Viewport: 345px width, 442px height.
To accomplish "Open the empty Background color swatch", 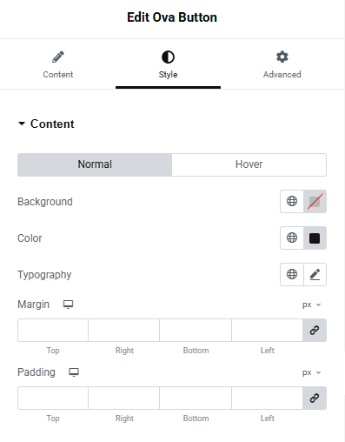I will point(315,201).
